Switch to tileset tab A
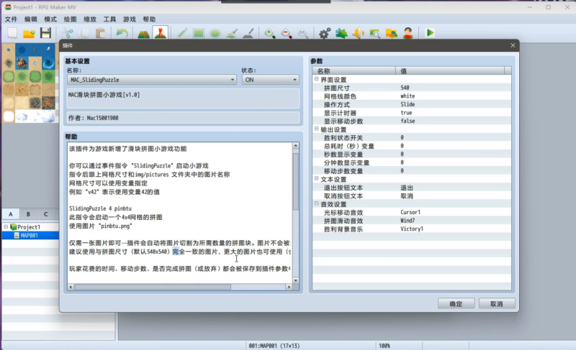 (11, 214)
